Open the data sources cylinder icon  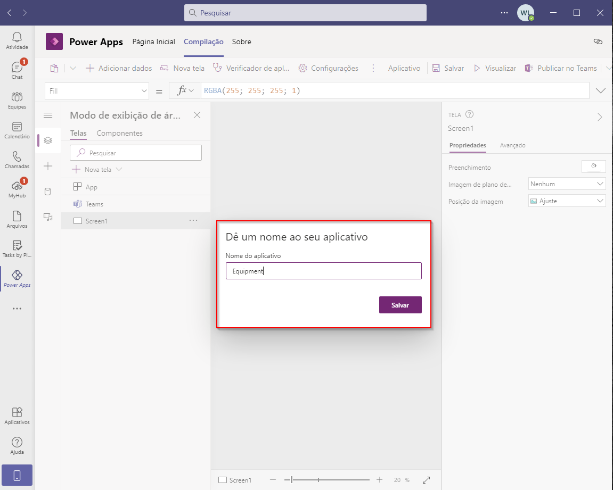pyautogui.click(x=48, y=192)
